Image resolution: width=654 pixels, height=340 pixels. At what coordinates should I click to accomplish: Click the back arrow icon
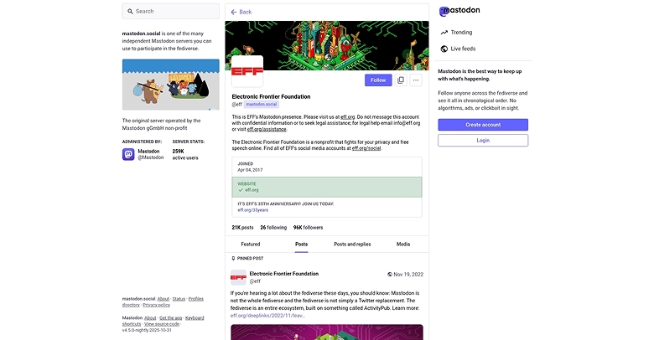234,12
